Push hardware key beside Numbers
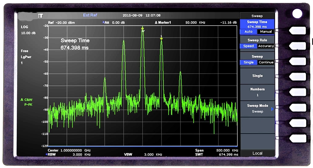Screen dimensions: 313x168 tap(298, 92)
